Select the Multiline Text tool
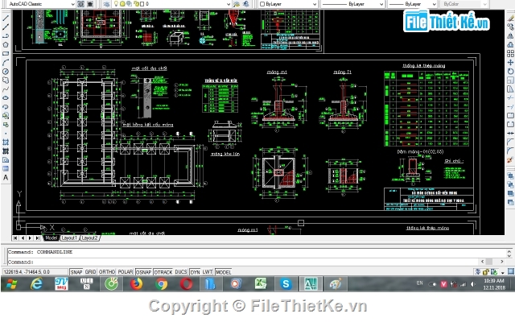This screenshot has width=515, height=322. click(6, 178)
